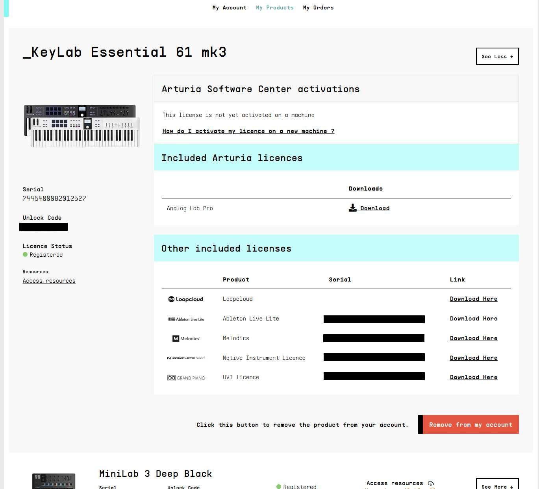Click the Loopcloud product name text
Screen dimensions: 539x489
[238, 299]
